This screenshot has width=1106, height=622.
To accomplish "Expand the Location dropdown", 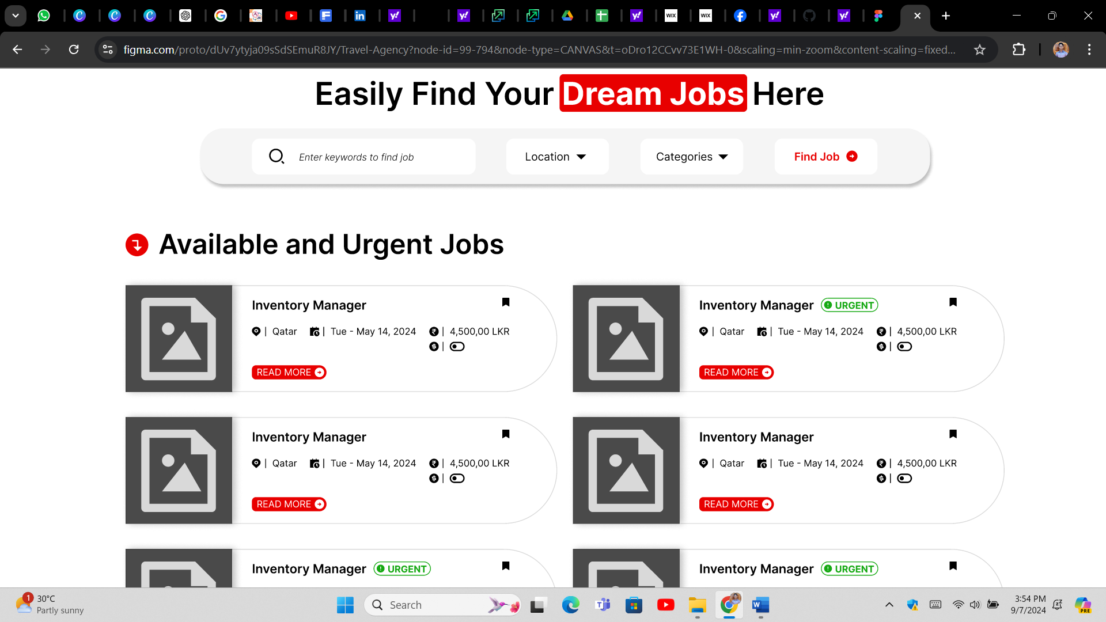I will [556, 157].
